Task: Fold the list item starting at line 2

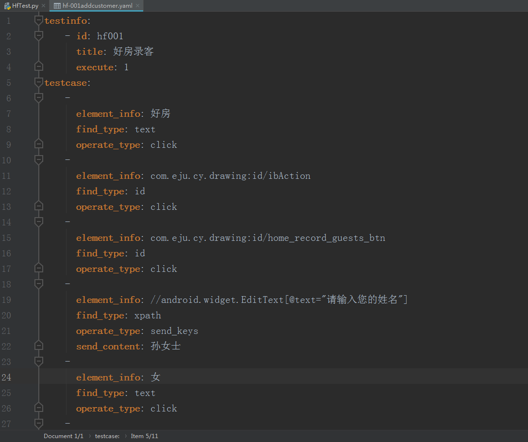Action: 39,36
